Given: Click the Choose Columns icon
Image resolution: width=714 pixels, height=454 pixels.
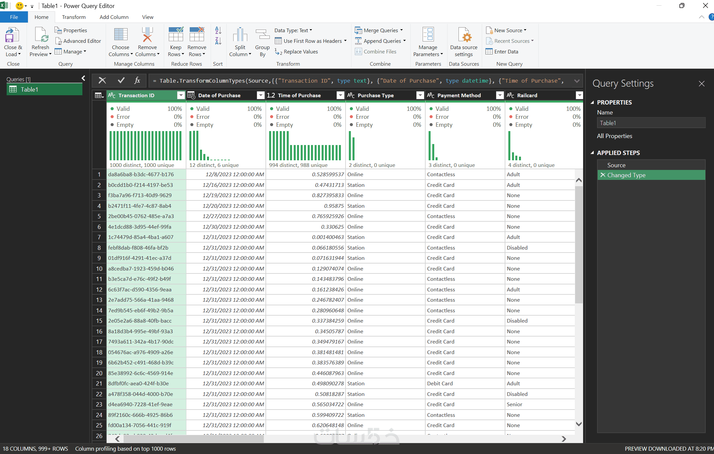Looking at the screenshot, I should (x=121, y=35).
